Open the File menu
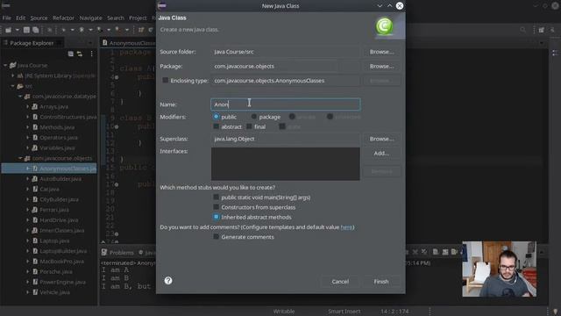This screenshot has width=561, height=316. tap(6, 18)
